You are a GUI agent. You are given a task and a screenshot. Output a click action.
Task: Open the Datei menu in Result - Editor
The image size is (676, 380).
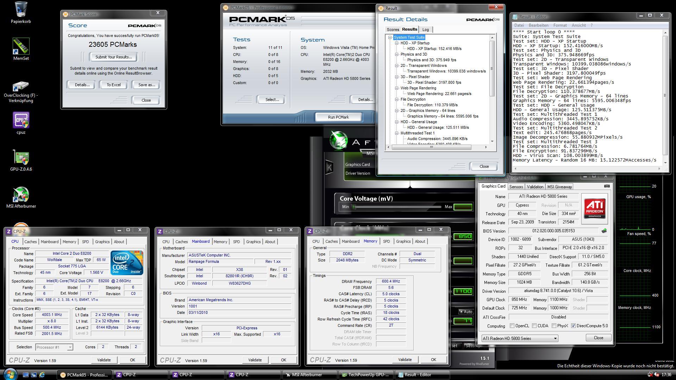519,25
